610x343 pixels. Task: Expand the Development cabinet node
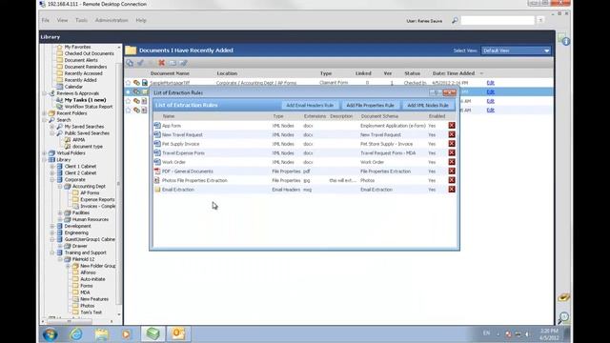click(52, 226)
